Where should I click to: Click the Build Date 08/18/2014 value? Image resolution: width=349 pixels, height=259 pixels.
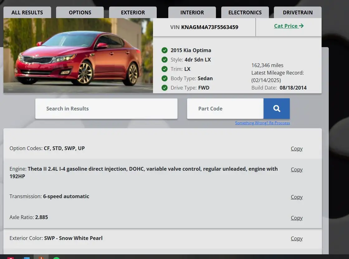[x=293, y=88]
